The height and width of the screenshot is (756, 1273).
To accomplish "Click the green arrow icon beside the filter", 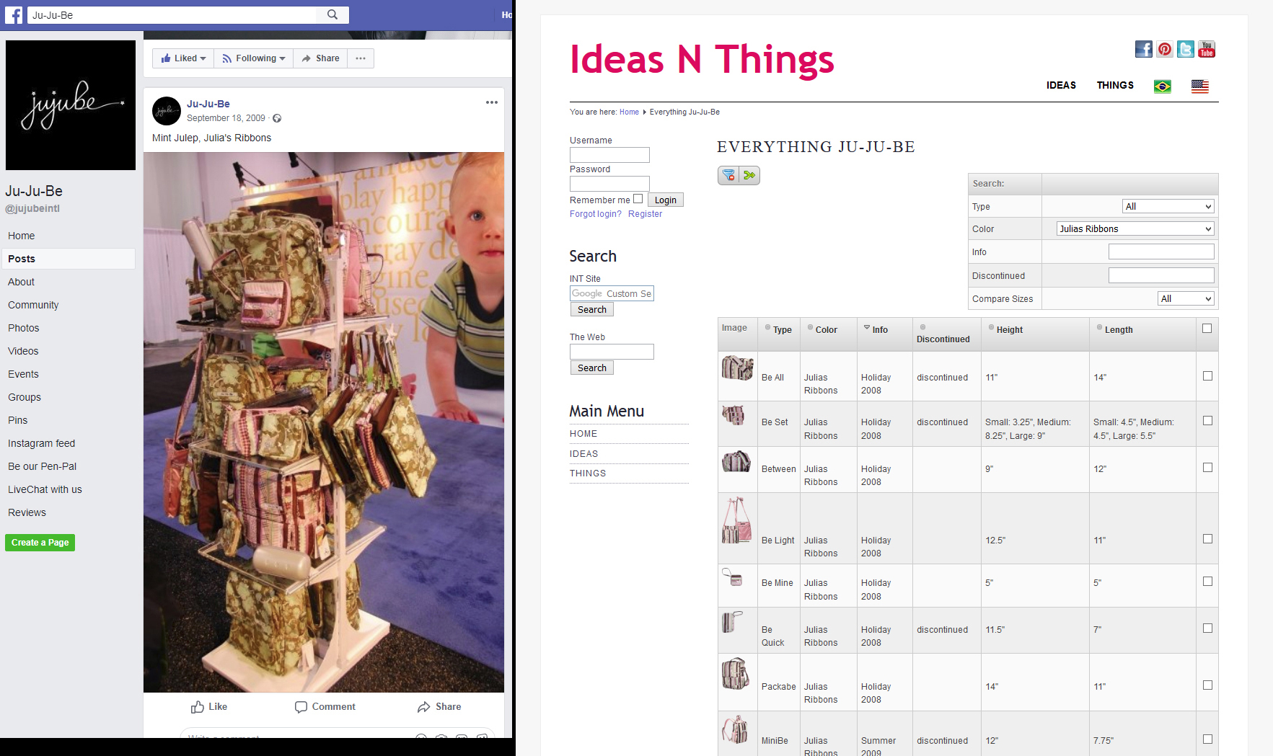I will (749, 175).
